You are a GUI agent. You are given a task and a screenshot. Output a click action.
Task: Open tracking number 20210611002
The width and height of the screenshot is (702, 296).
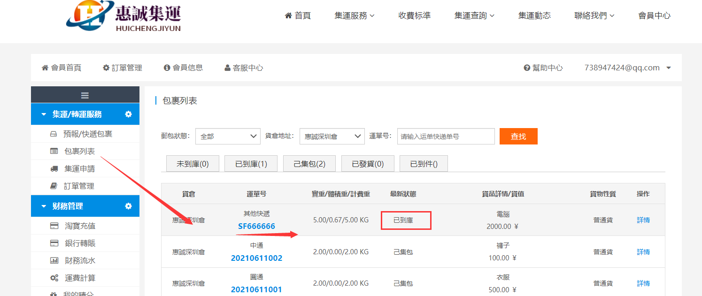tap(256, 258)
